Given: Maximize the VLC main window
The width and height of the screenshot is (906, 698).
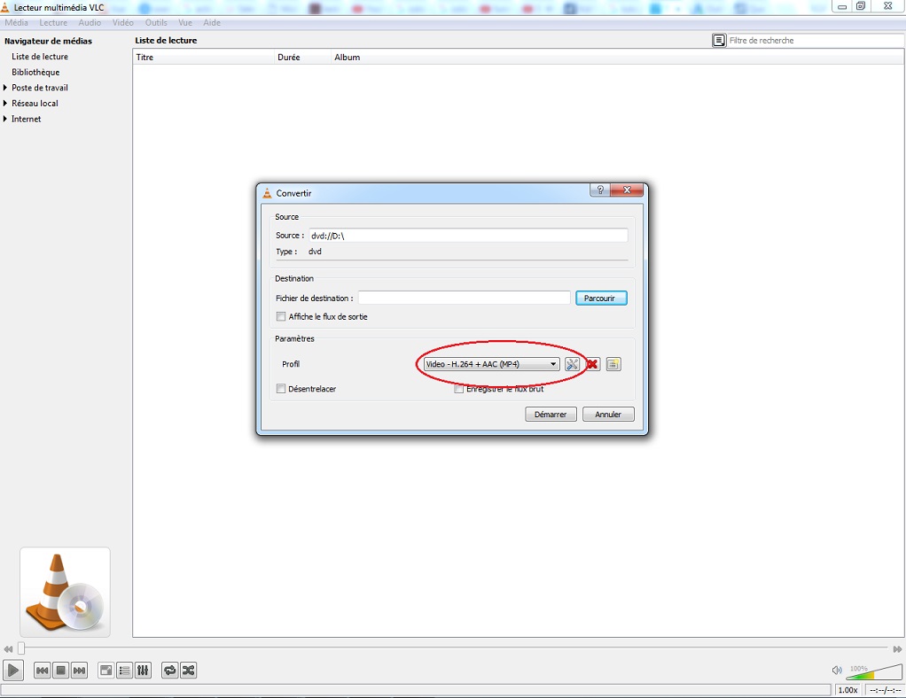Looking at the screenshot, I should 861,6.
